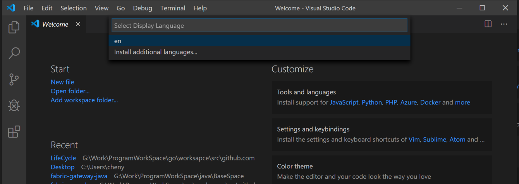Open the Search view icon
The image size is (519, 184).
(x=14, y=53)
